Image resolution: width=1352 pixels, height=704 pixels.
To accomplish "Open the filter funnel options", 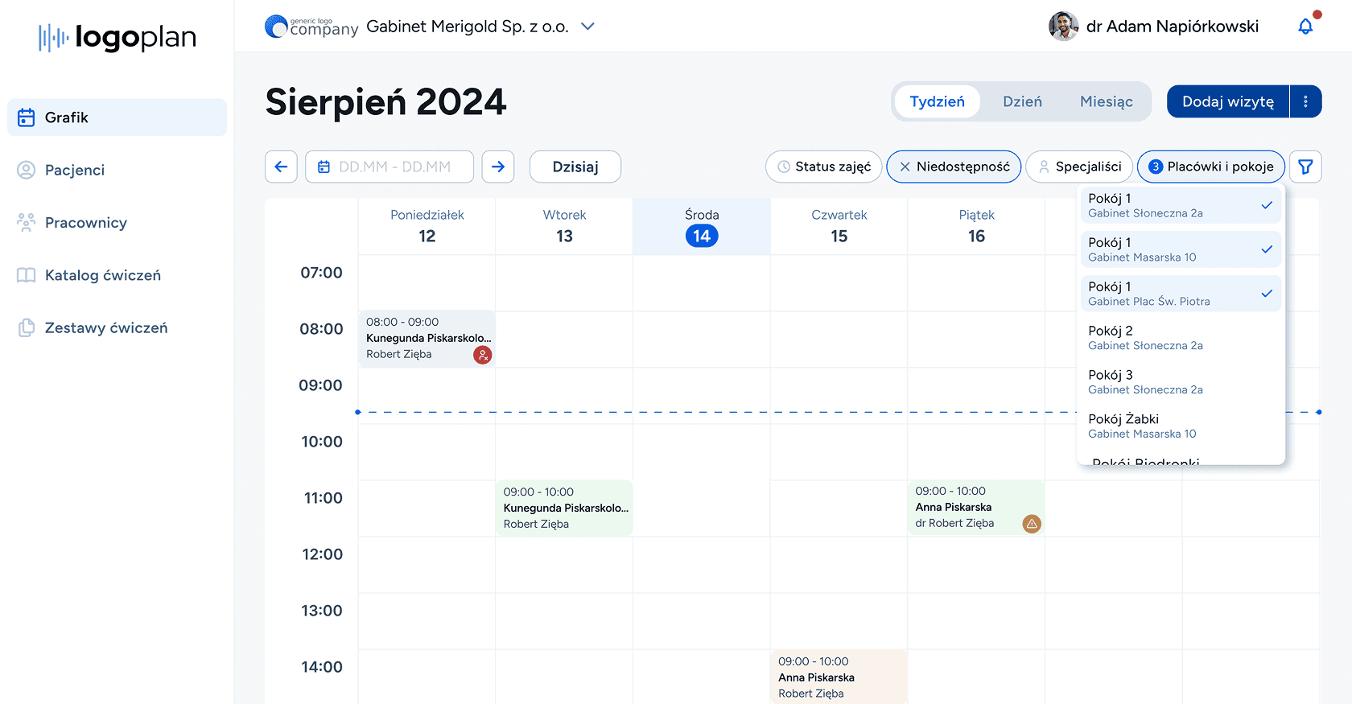I will click(1305, 167).
